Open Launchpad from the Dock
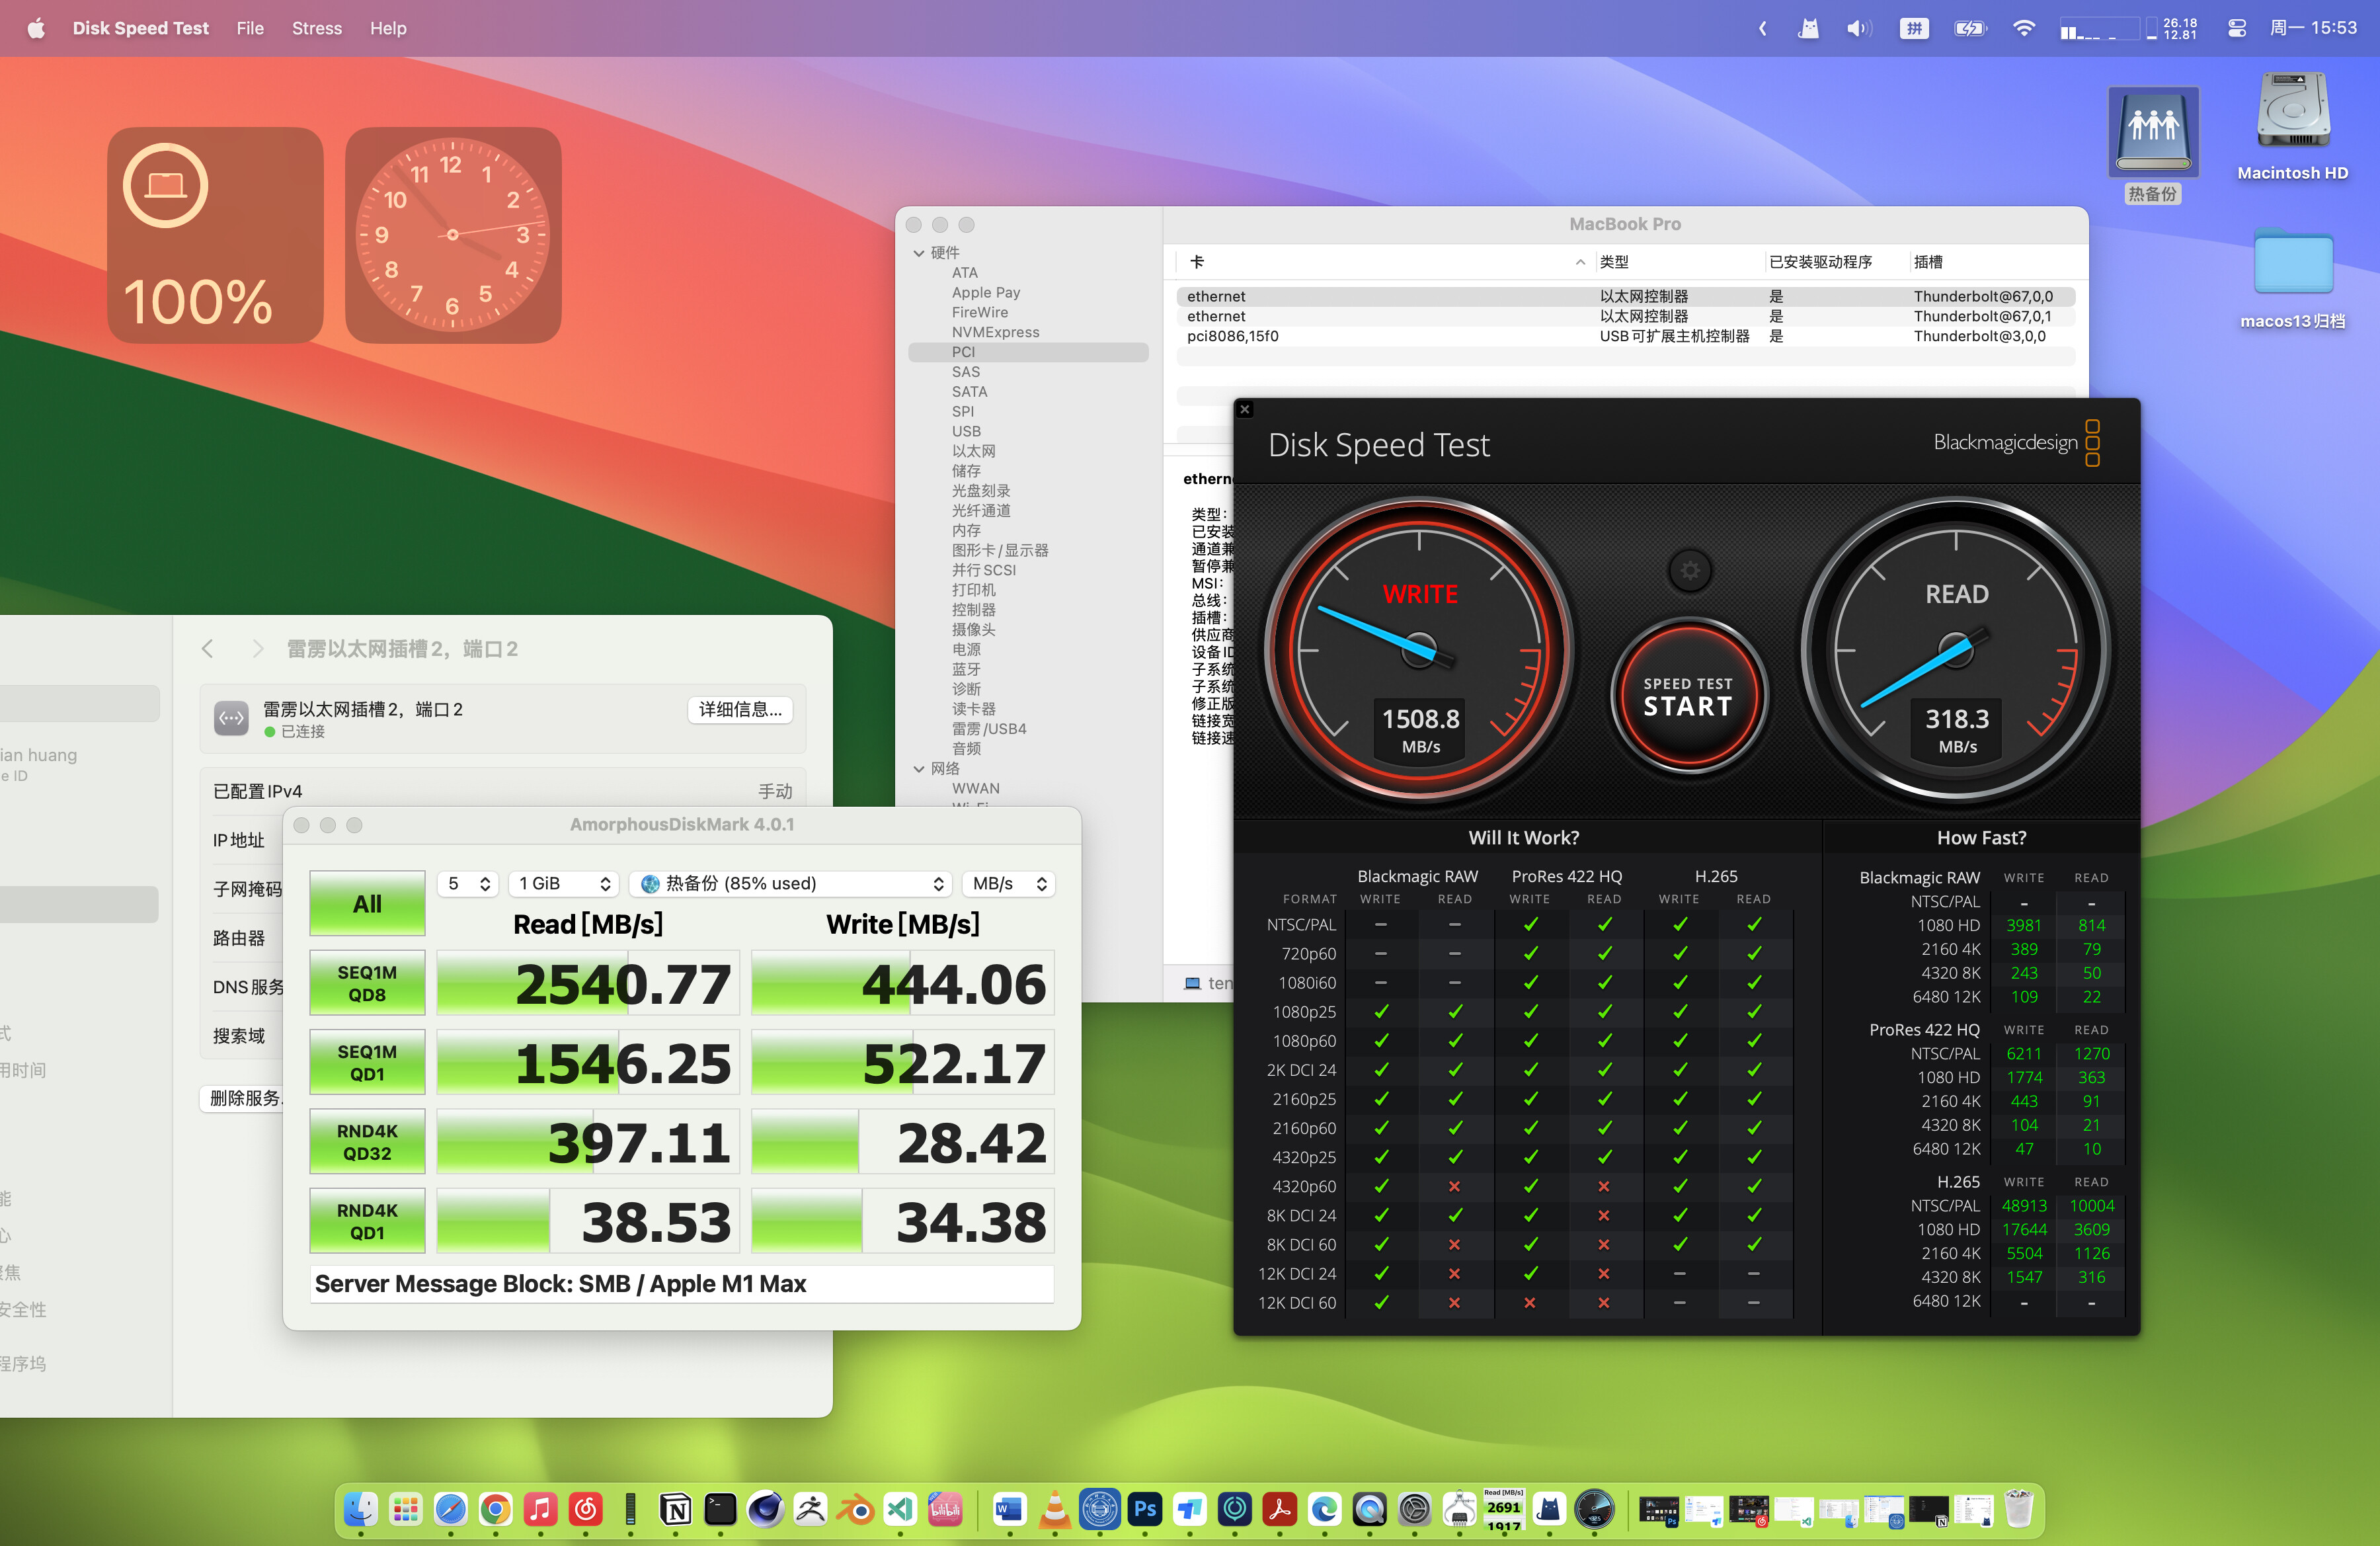Image resolution: width=2380 pixels, height=1546 pixels. point(405,1509)
